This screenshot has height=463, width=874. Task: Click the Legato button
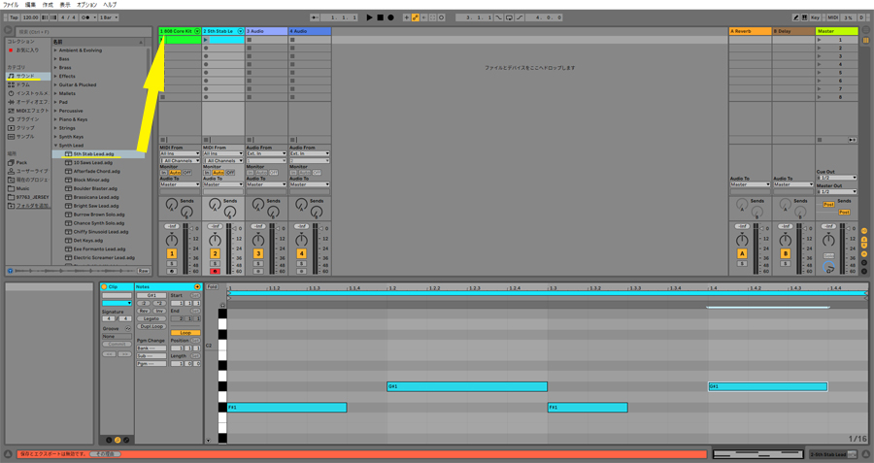click(x=151, y=318)
